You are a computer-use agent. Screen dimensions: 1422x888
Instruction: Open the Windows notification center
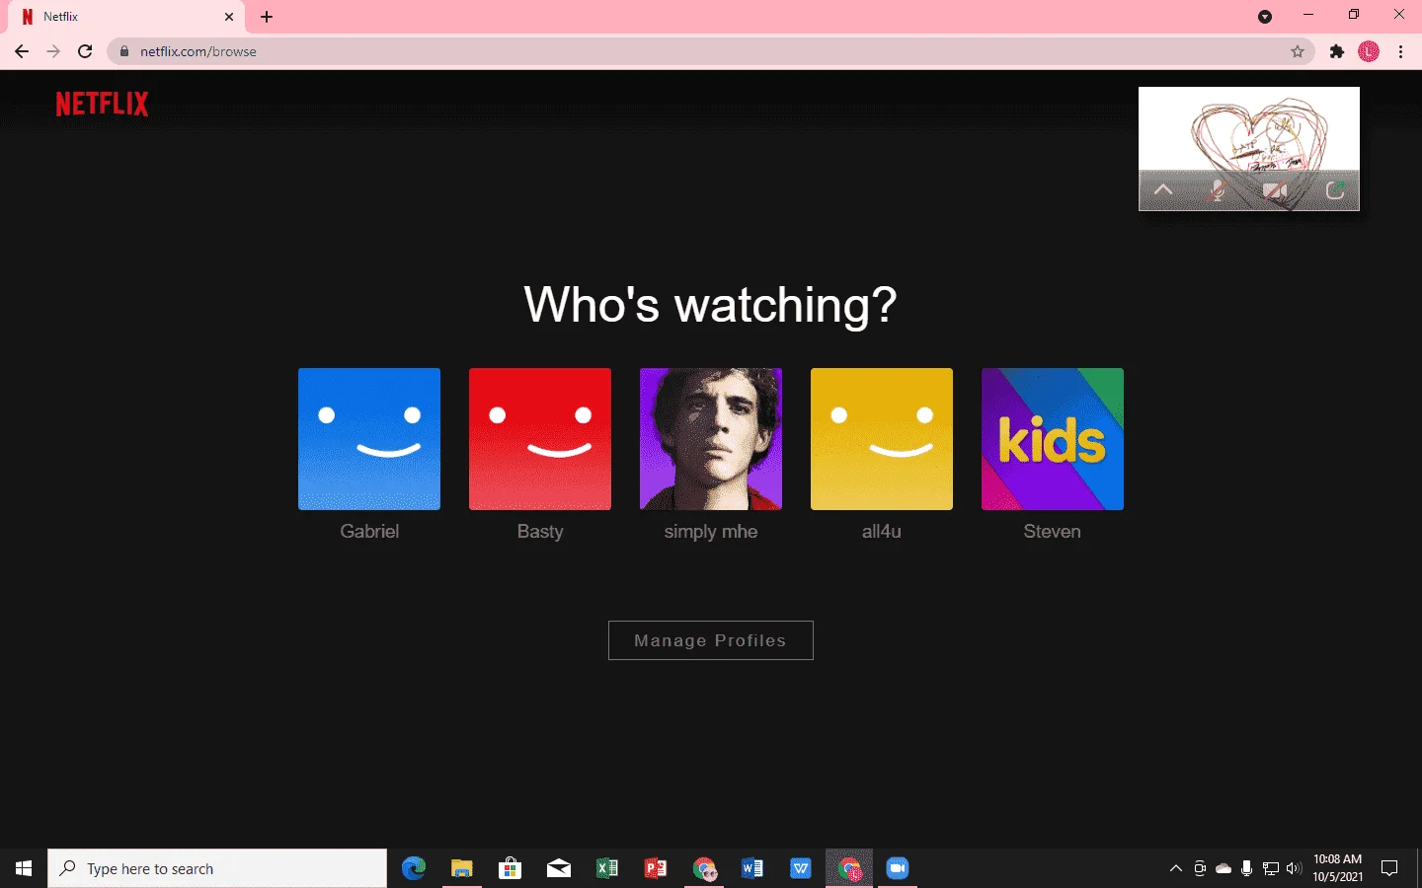point(1389,868)
